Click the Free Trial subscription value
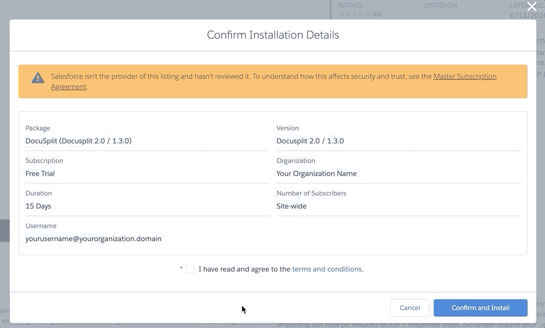This screenshot has width=545, height=328. [x=40, y=174]
